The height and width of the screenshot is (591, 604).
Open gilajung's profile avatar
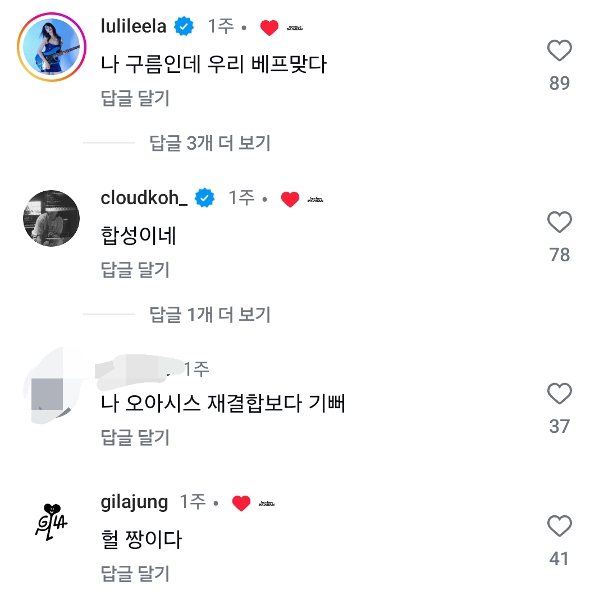coord(52,521)
